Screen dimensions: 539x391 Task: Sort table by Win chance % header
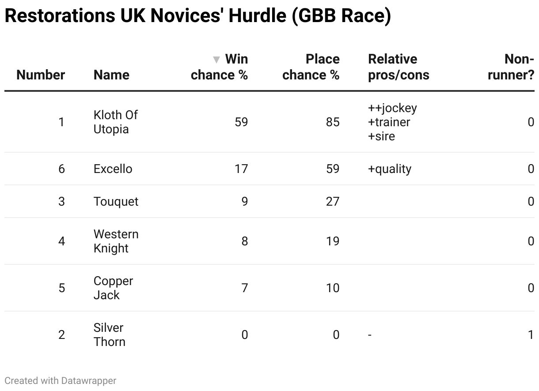[x=219, y=67]
